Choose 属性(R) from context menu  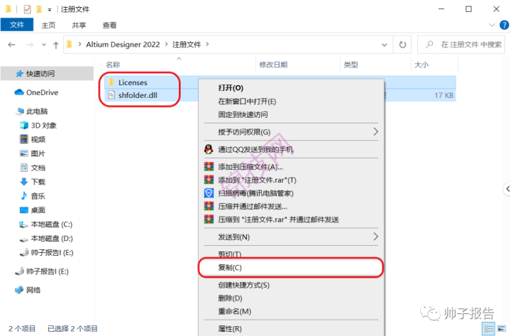[292, 329]
